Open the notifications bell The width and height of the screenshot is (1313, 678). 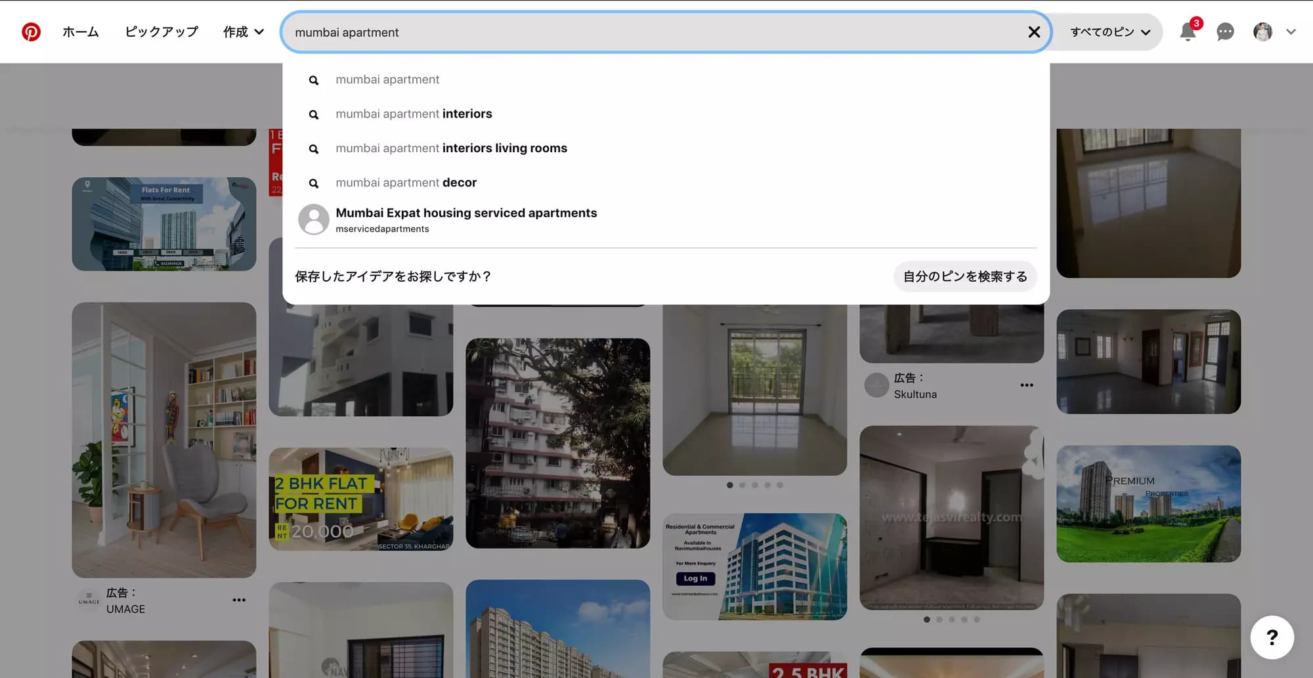coord(1187,32)
